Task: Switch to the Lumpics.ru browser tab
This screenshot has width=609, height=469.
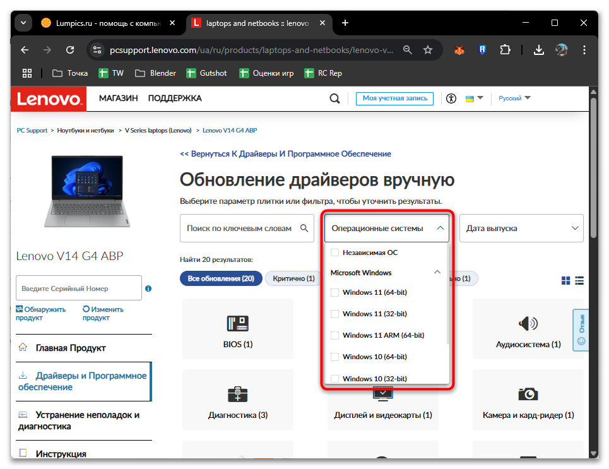Action: tap(108, 23)
